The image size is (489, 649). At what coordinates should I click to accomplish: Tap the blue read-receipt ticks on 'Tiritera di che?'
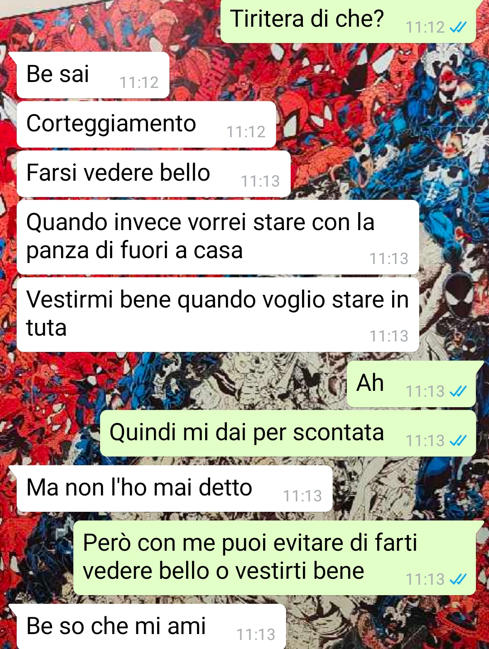click(x=458, y=28)
